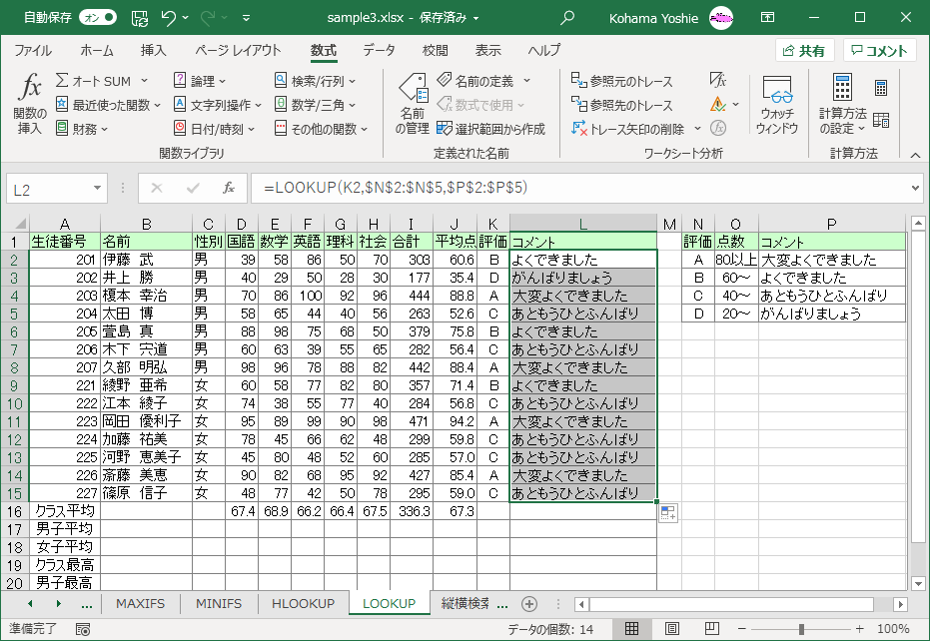930x641 pixels.
Task: Click the search magnifier in title bar
Action: (x=568, y=17)
